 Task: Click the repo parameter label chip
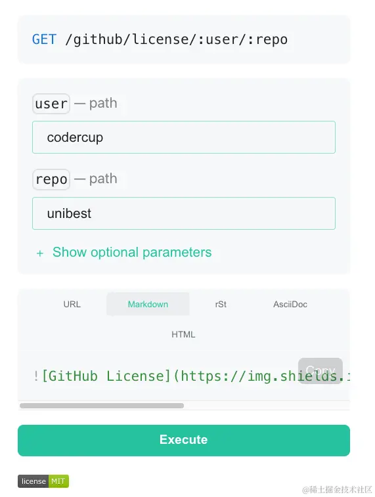click(51, 179)
